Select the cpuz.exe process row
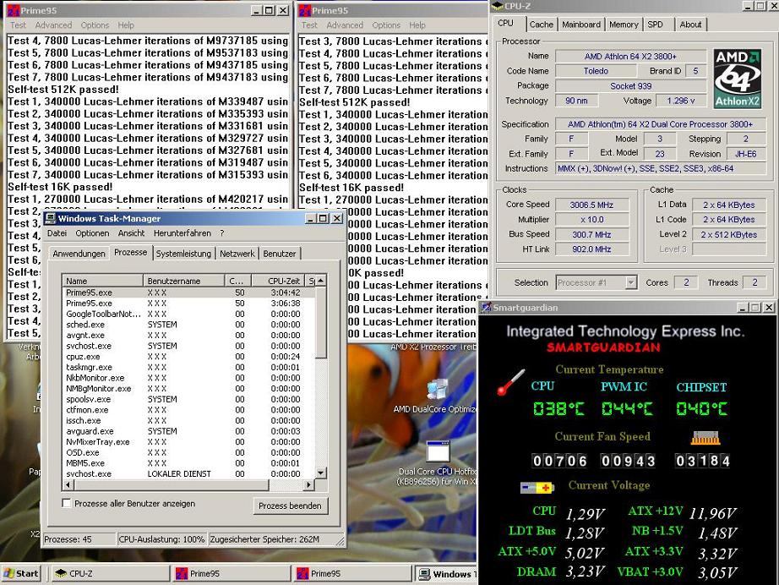The height and width of the screenshot is (585, 779). pyautogui.click(x=188, y=357)
